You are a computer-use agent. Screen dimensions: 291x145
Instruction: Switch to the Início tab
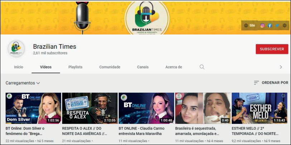click(19, 67)
